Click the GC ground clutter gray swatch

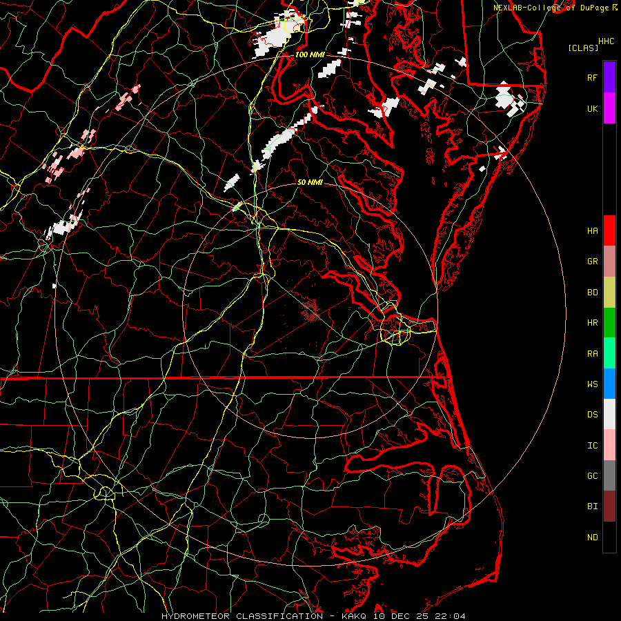[x=609, y=475]
